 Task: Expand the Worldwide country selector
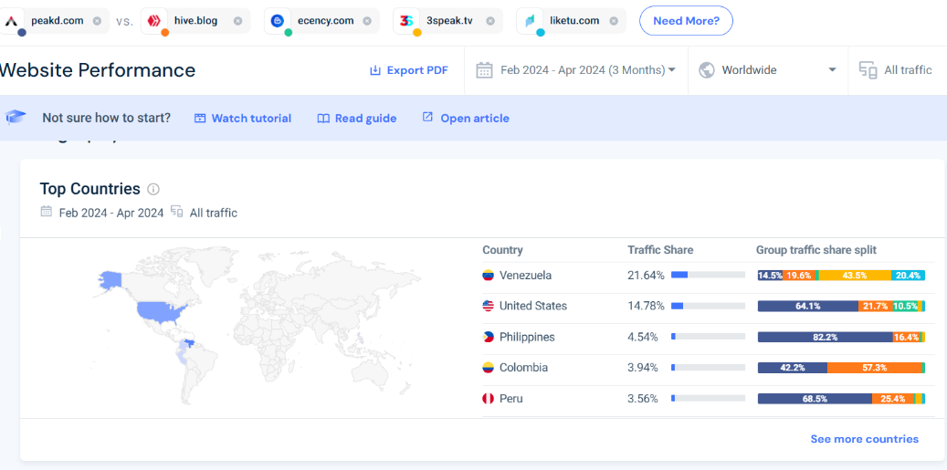[768, 70]
